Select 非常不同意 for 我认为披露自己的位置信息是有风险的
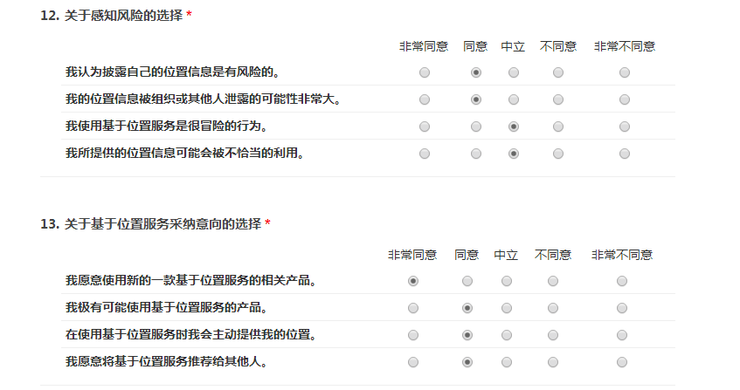The height and width of the screenshot is (390, 740). pyautogui.click(x=625, y=72)
